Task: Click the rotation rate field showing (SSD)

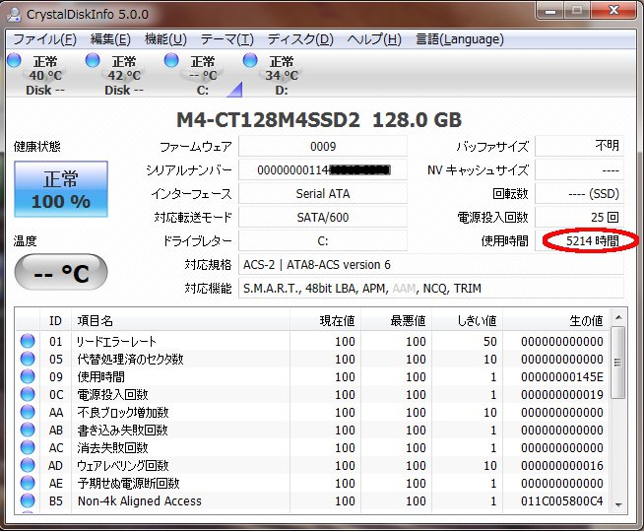Action: (x=580, y=193)
